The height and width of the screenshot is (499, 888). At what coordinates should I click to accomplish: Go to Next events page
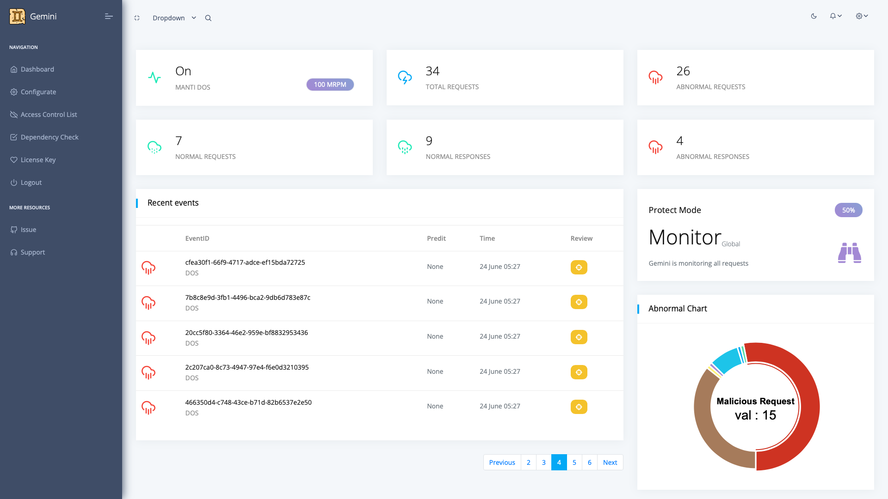(x=610, y=462)
